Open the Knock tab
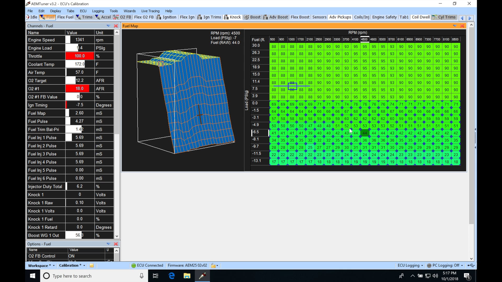Image resolution: width=502 pixels, height=282 pixels. click(232, 17)
